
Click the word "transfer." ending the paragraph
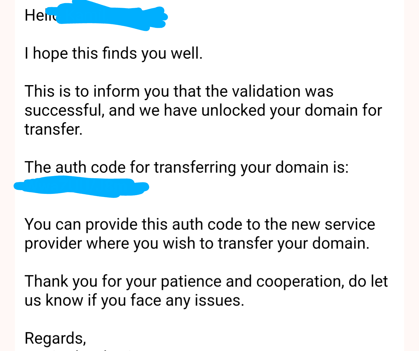pos(53,129)
